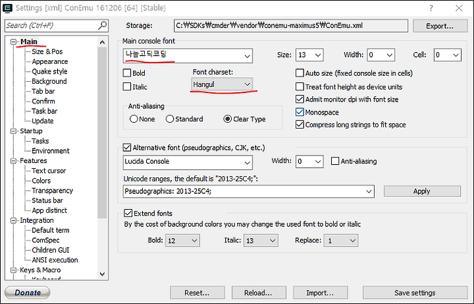Toggle the Alternative font checkbox

coord(127,148)
